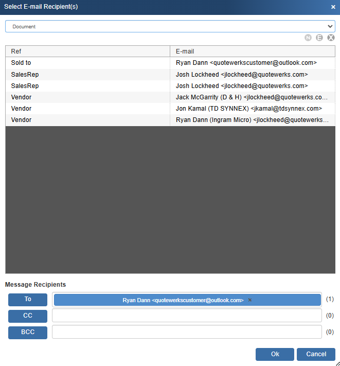Click the circular E icon
340x366 pixels.
319,38
